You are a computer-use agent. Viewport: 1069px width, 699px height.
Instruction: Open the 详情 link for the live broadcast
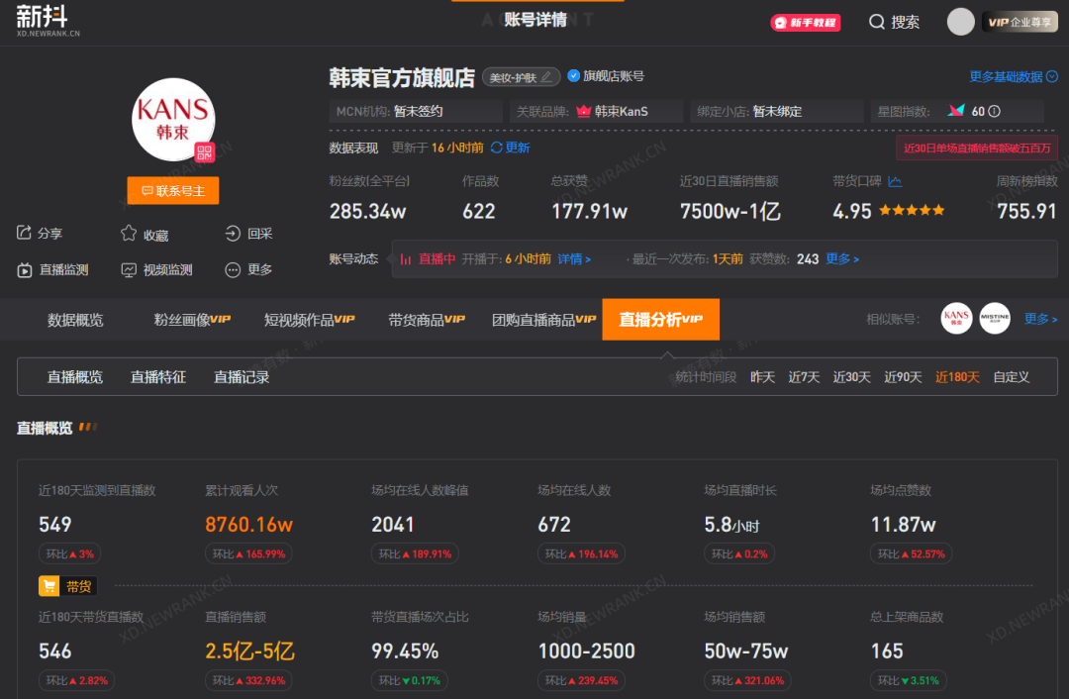(x=574, y=259)
